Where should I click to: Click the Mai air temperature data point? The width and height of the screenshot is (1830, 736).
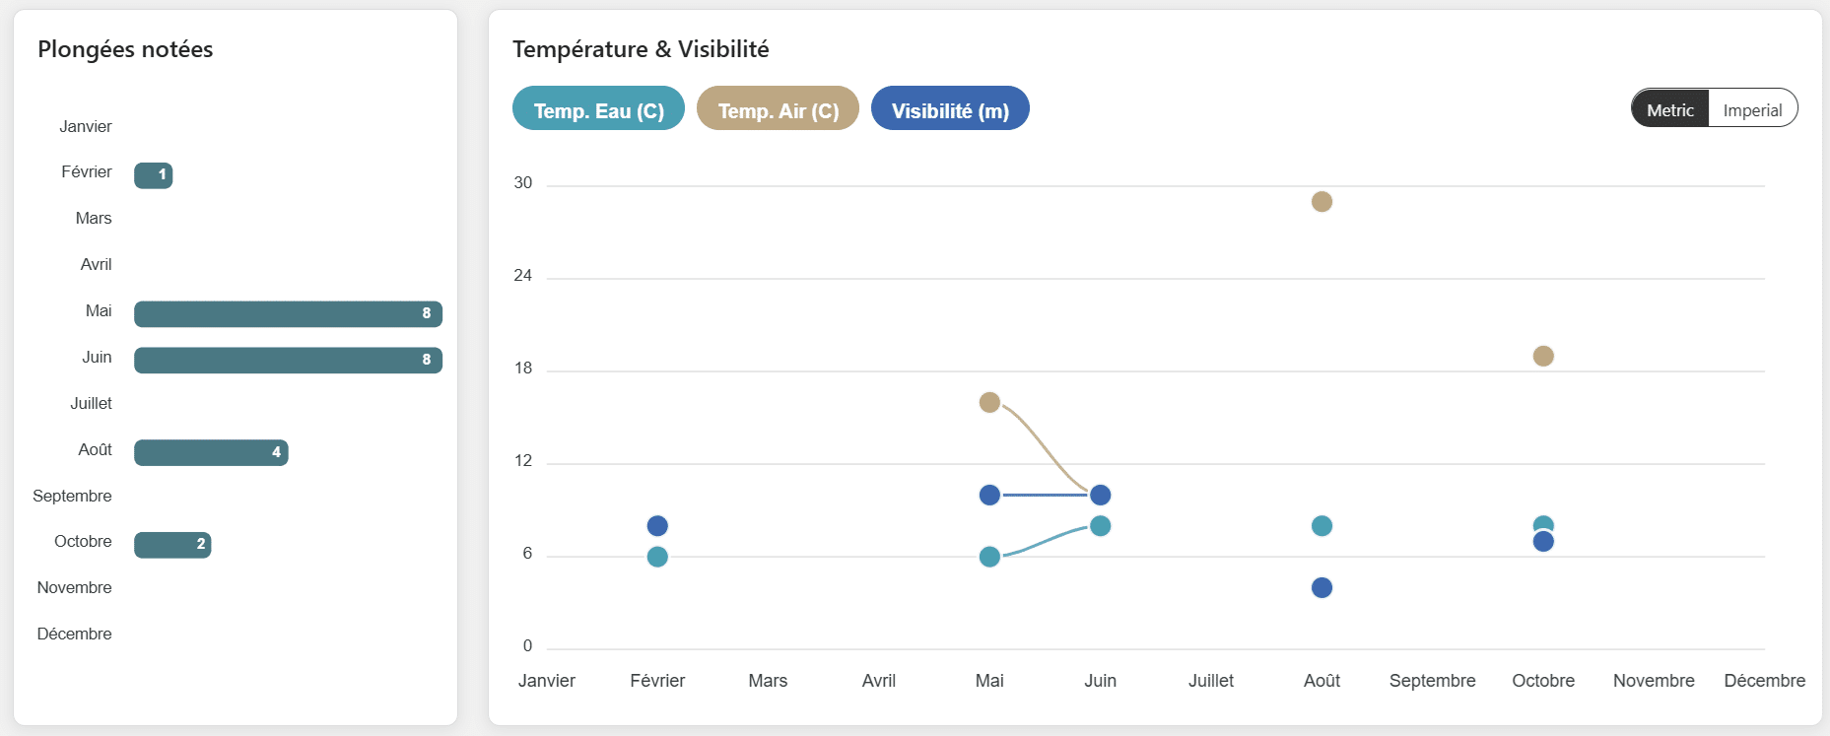click(x=989, y=402)
